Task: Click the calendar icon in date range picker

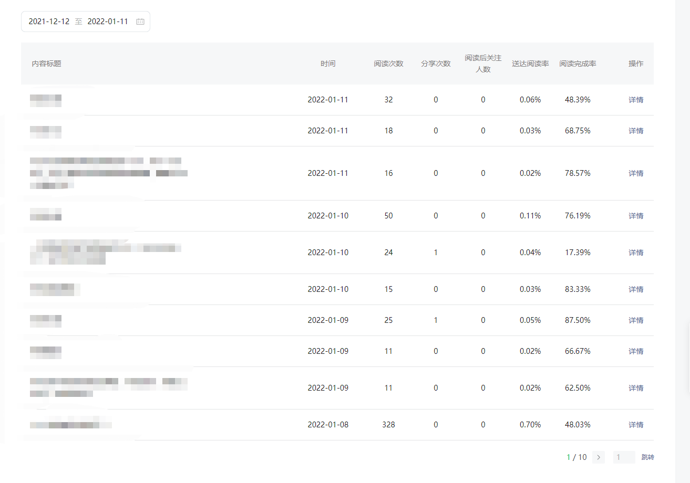Action: 140,22
